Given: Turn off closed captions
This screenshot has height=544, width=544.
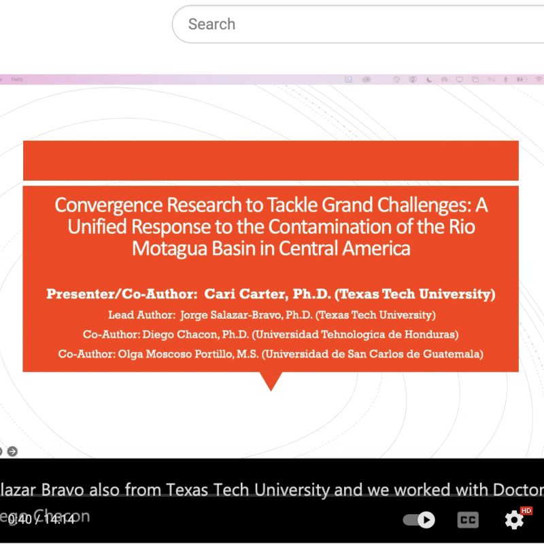Looking at the screenshot, I should (x=467, y=520).
